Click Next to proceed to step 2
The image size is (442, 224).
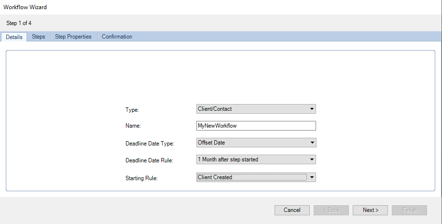pyautogui.click(x=371, y=210)
